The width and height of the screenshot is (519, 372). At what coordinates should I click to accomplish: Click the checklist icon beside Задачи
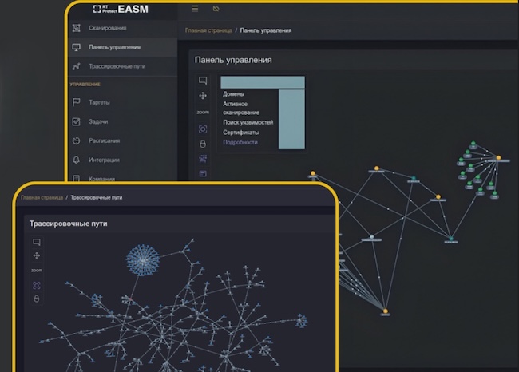point(77,121)
